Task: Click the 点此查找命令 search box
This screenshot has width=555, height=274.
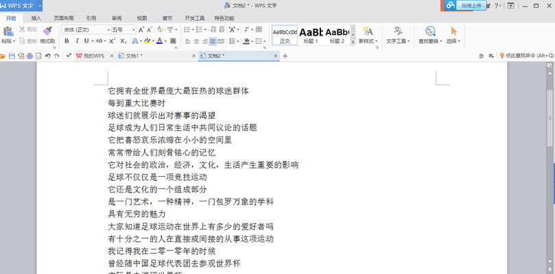Action: (x=526, y=55)
